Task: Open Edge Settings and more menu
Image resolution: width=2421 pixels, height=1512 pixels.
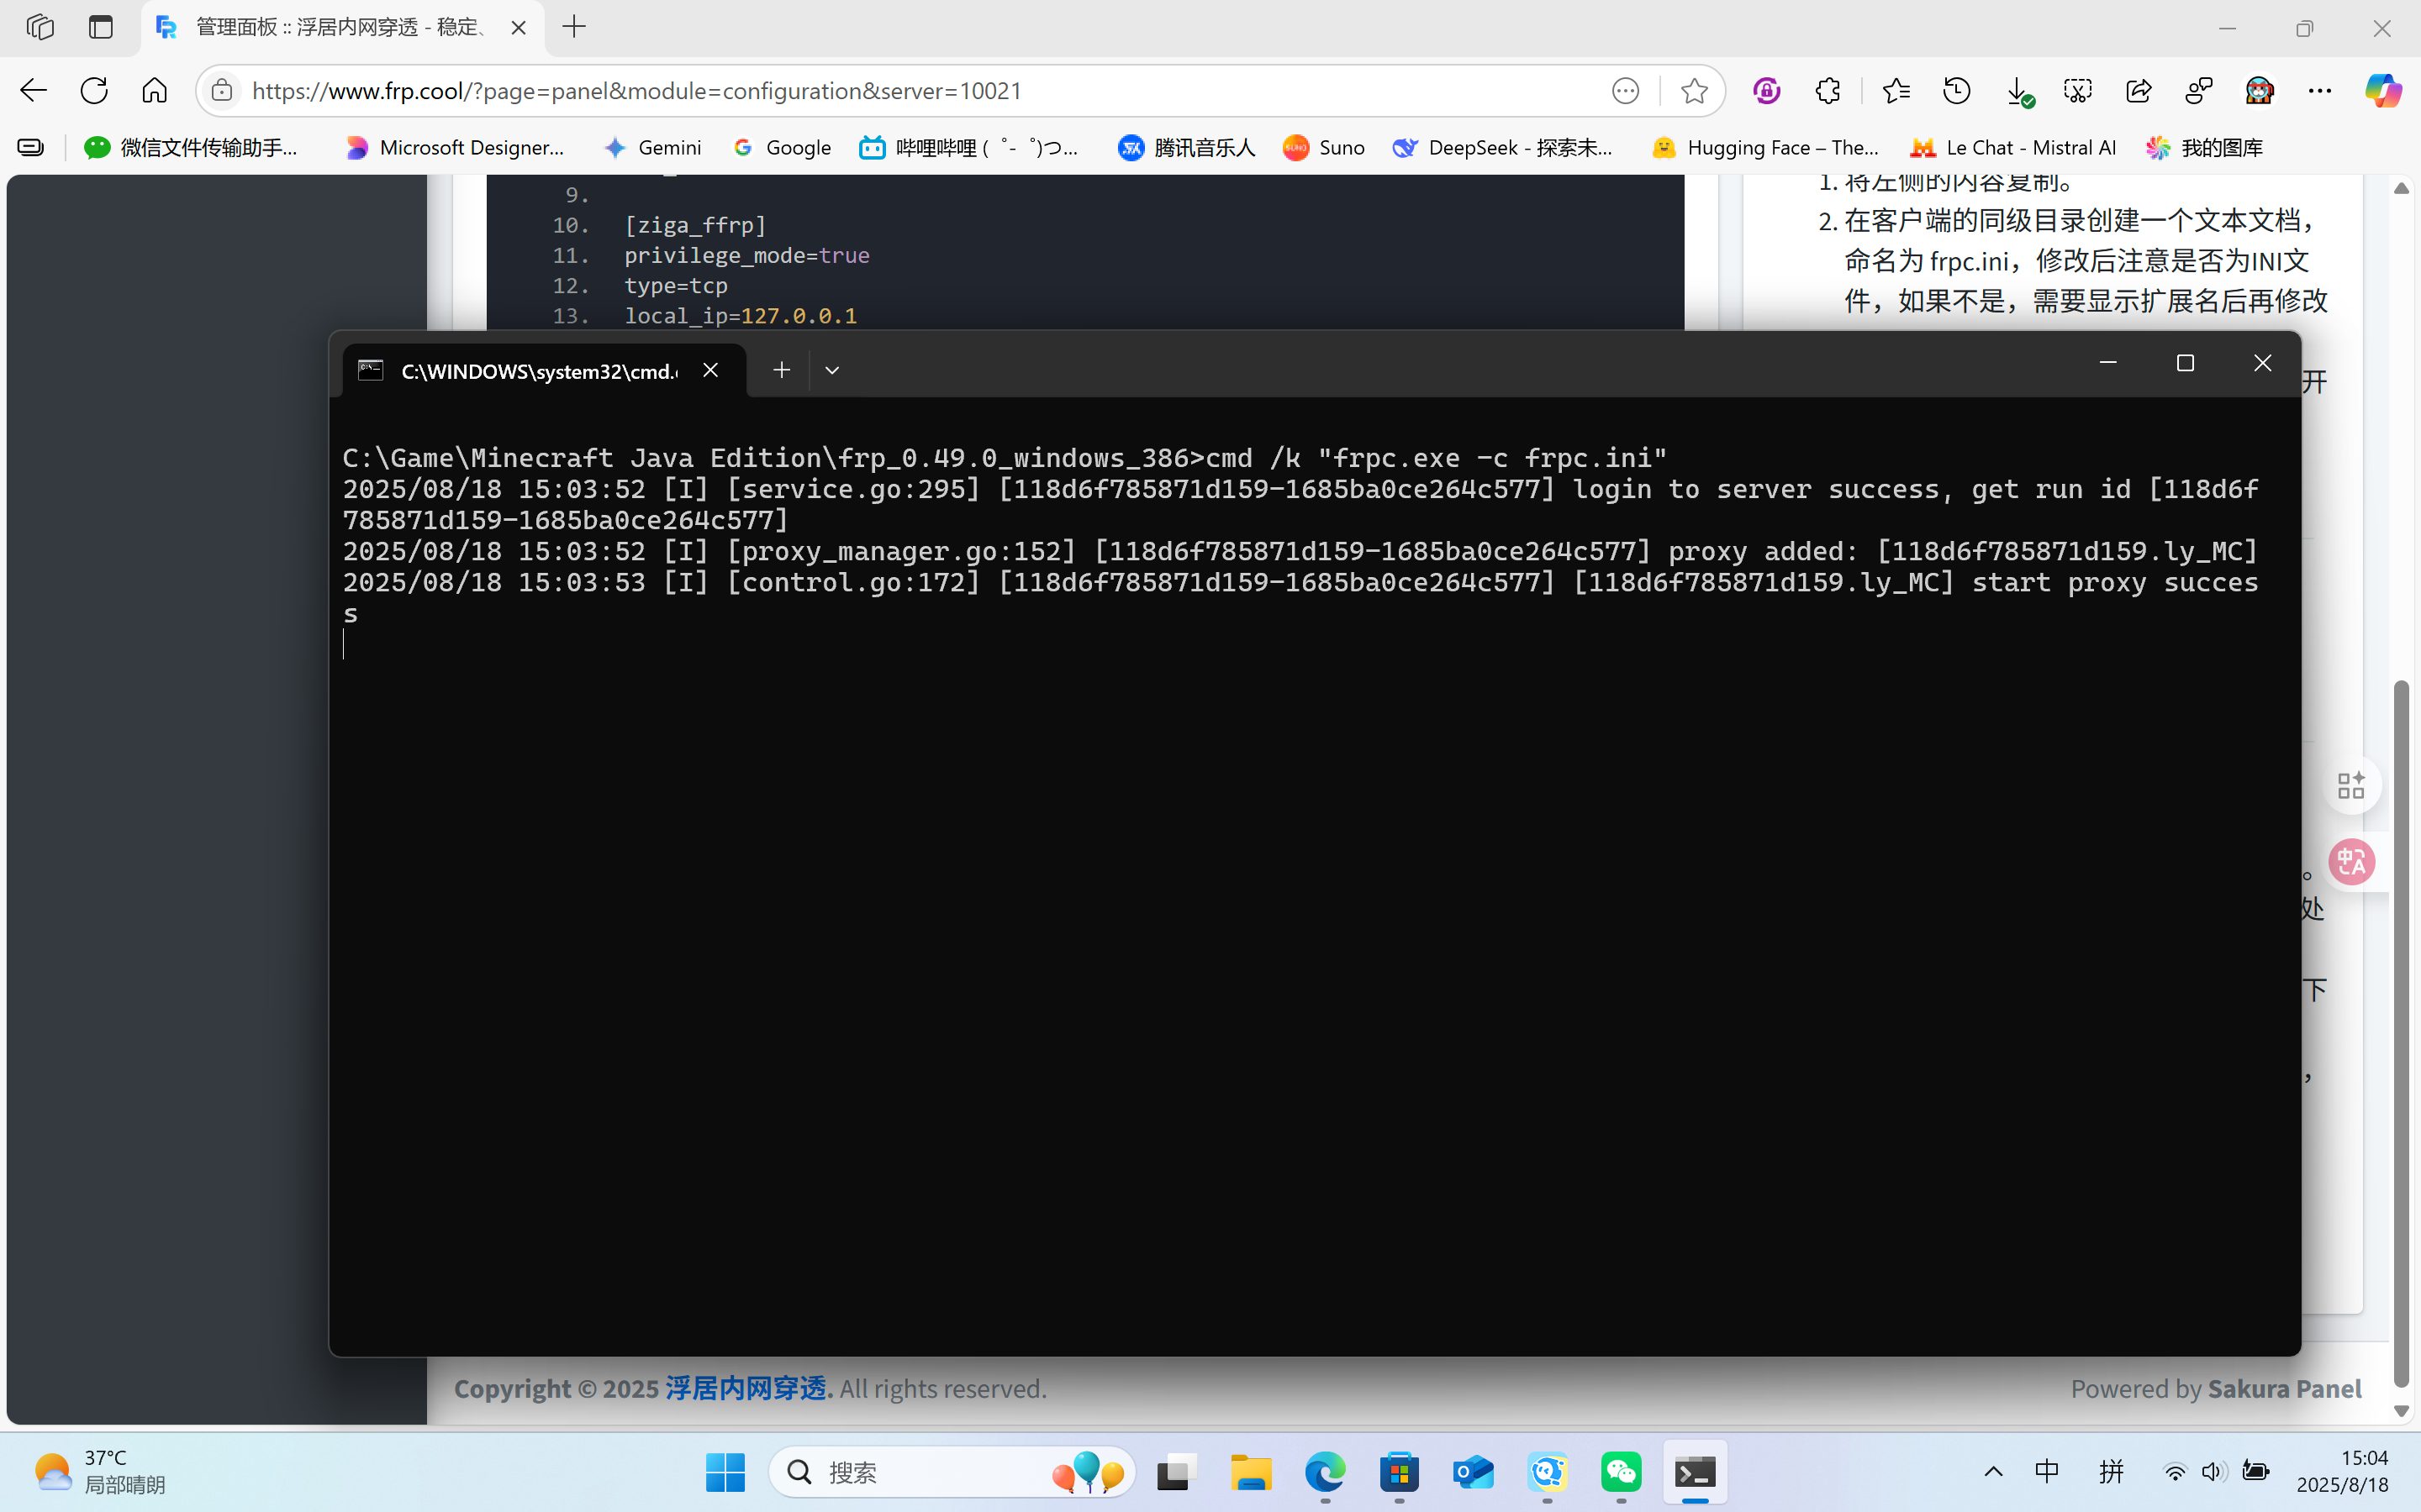Action: tap(2320, 91)
